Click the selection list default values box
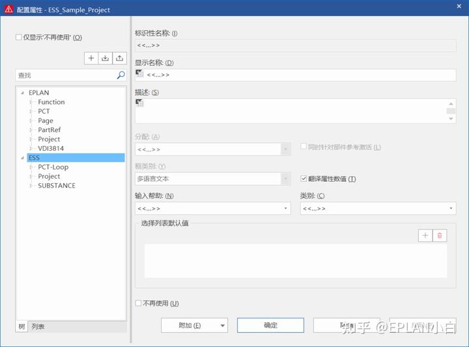 tap(296, 261)
